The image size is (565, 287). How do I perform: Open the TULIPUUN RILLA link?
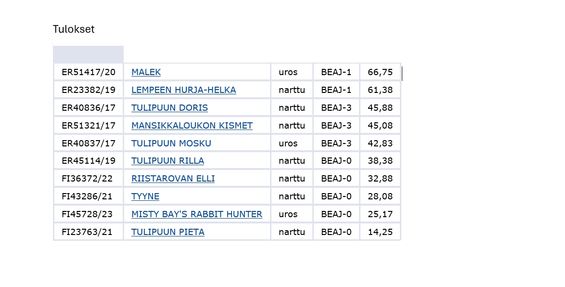pyautogui.click(x=167, y=161)
